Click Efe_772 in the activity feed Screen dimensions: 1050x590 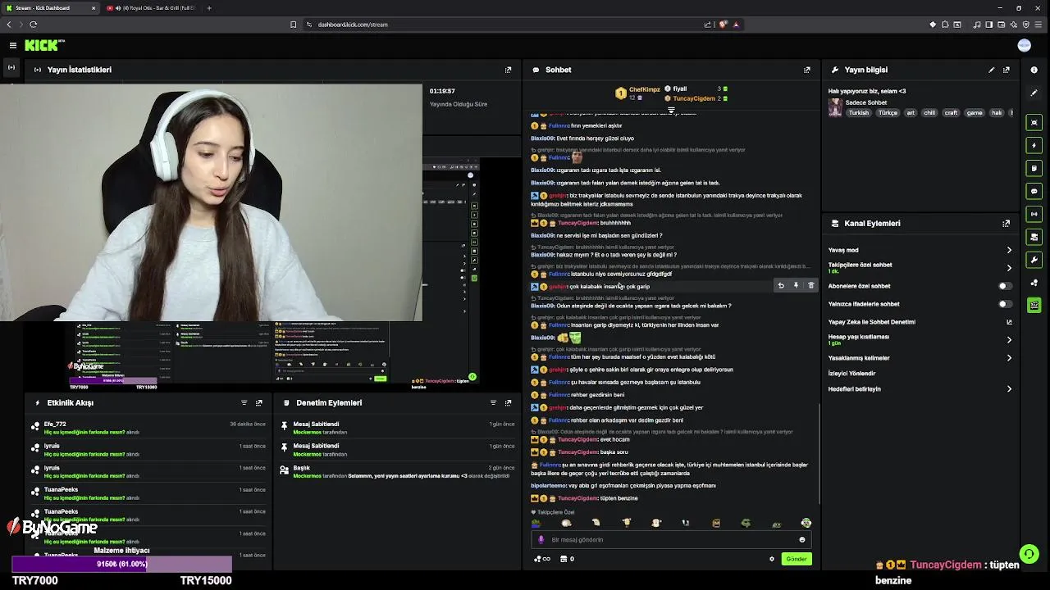(55, 424)
